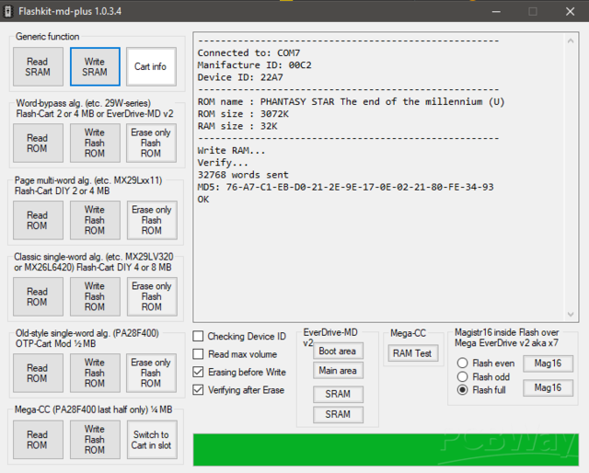Click upper SRAM button in EverDrive-MD
This screenshot has height=473, width=589.
click(338, 394)
